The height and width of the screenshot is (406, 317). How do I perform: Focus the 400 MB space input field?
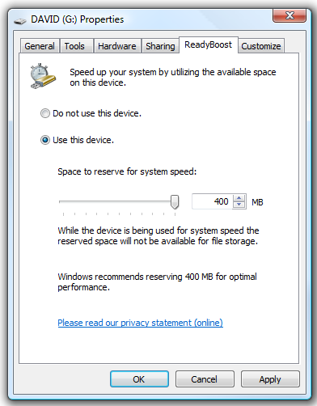coord(212,201)
